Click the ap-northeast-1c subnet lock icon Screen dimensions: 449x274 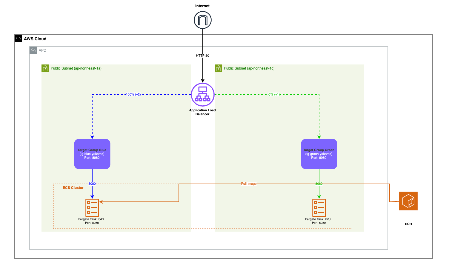tap(218, 68)
